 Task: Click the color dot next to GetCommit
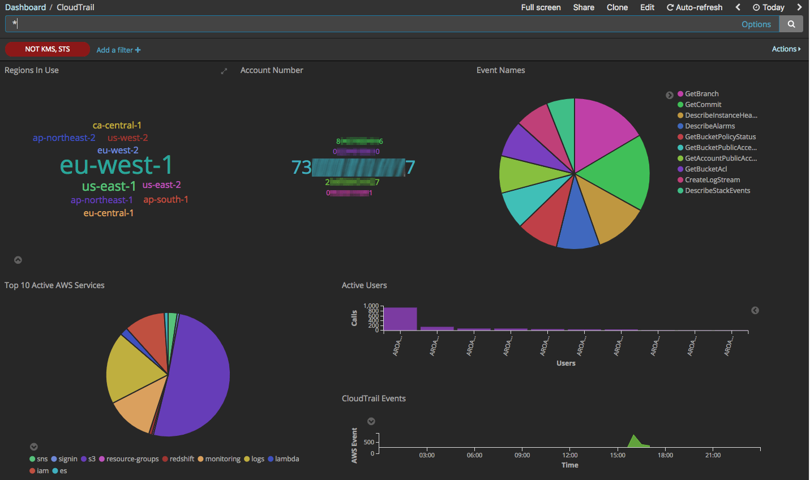(x=680, y=104)
